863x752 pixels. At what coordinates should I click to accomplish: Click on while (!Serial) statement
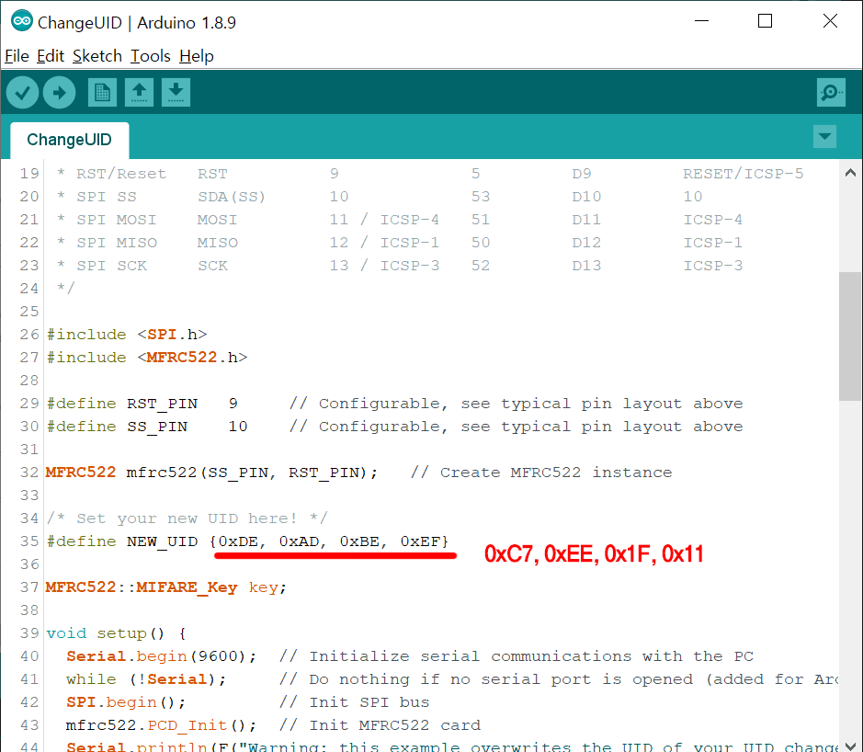146,680
